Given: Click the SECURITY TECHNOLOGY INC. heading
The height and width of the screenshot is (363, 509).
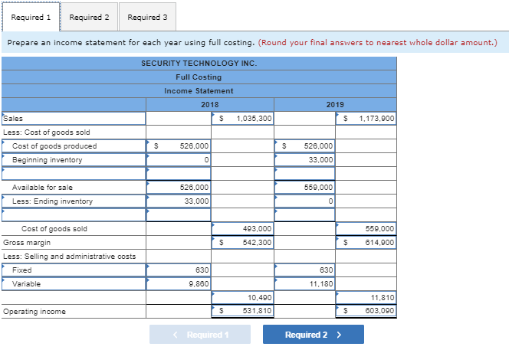Looking at the screenshot, I should tap(199, 64).
